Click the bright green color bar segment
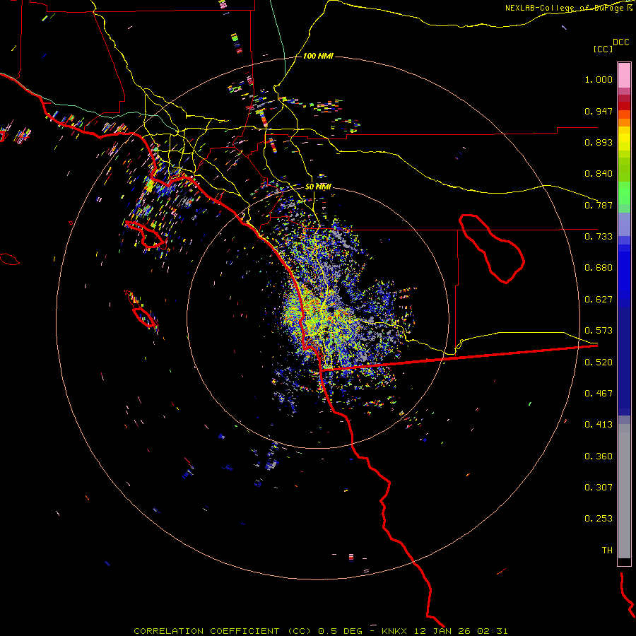This screenshot has width=636, height=636. [x=624, y=193]
